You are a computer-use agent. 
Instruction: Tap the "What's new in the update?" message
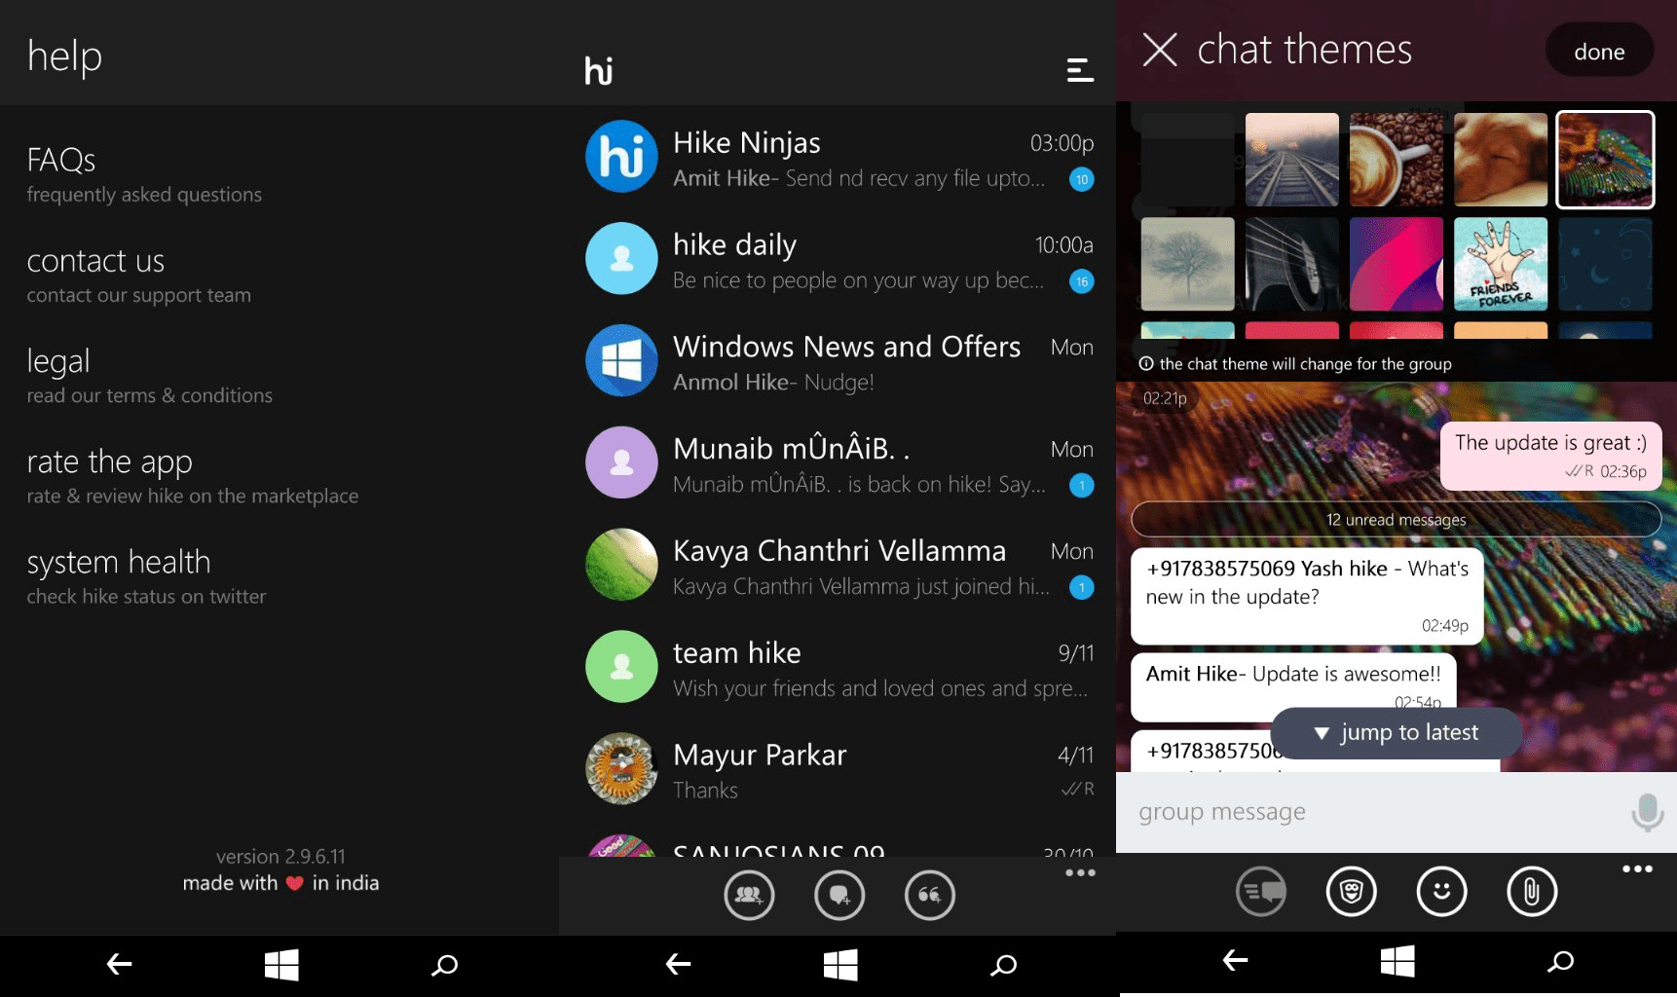[1307, 596]
